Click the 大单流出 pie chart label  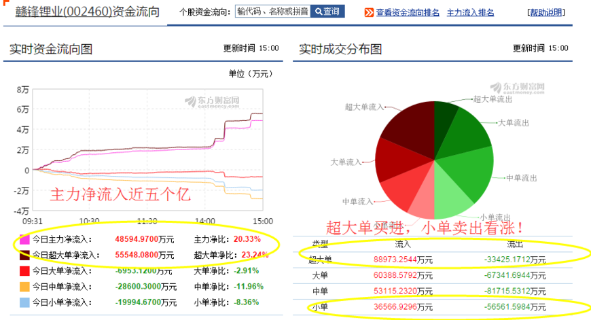point(514,123)
